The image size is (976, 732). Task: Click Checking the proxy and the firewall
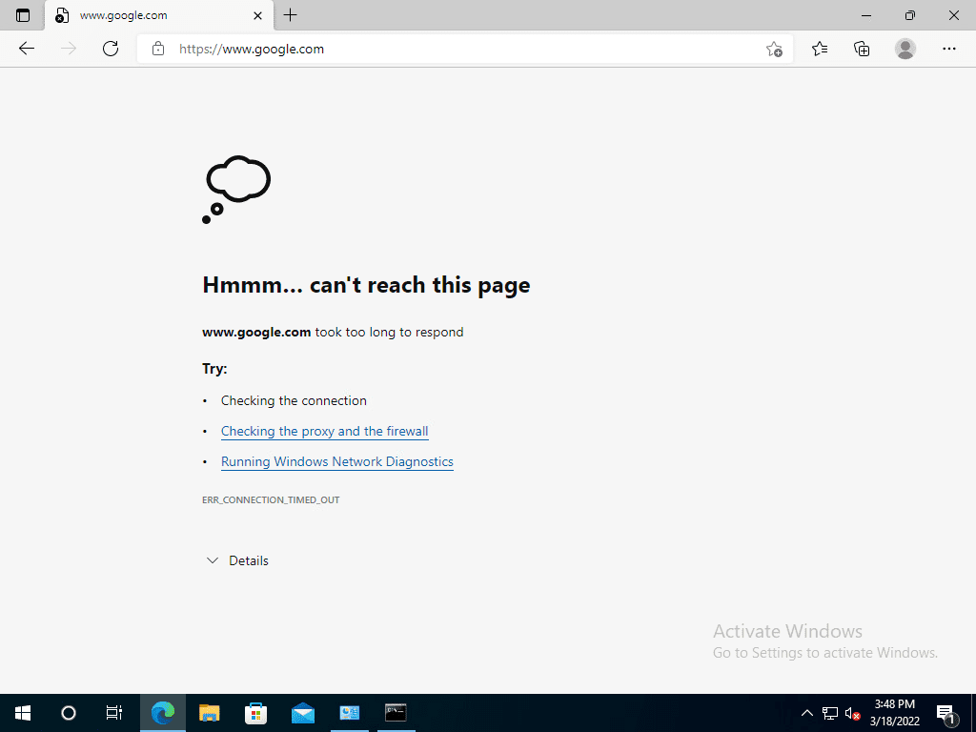(324, 431)
